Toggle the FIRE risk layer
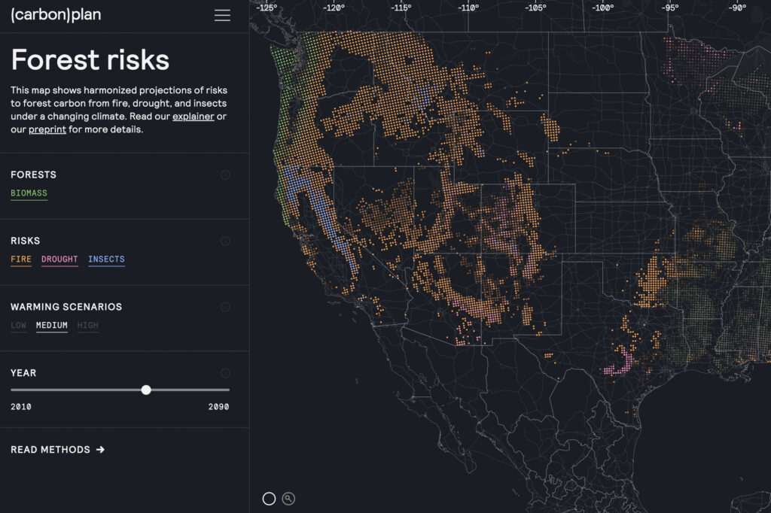The image size is (771, 513). click(20, 259)
